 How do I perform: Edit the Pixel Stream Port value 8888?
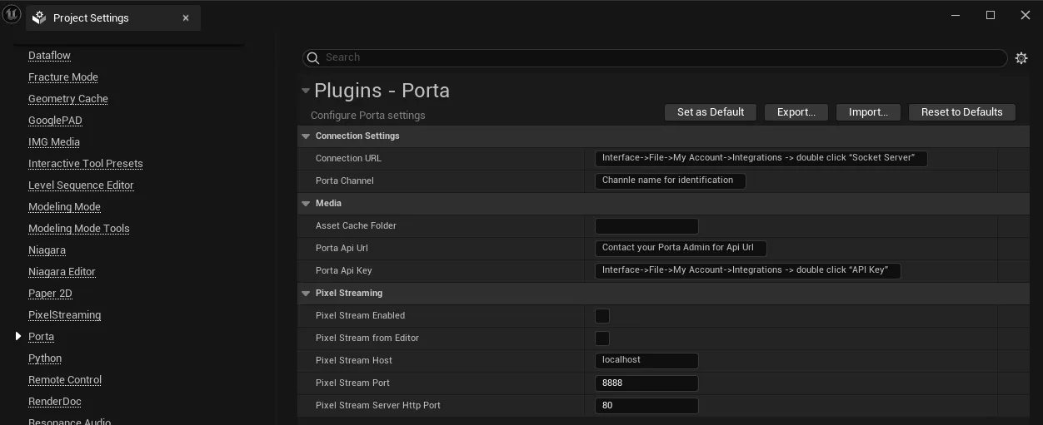[646, 383]
